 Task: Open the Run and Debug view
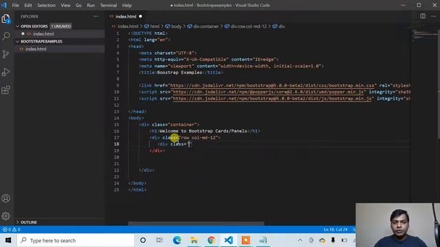coord(6,72)
